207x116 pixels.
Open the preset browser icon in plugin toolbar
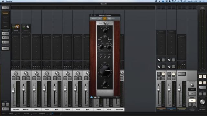100,19
